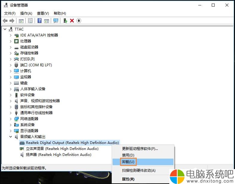
Task: Open the 查看(V) menu
Action: tap(43, 13)
